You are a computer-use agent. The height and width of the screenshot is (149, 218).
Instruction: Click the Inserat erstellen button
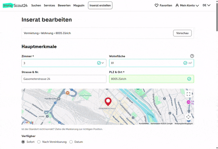coord(100,5)
